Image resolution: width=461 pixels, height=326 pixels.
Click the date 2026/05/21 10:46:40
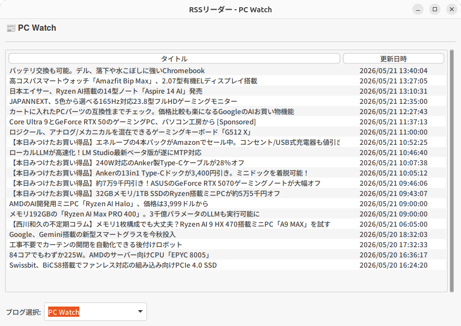pos(393,153)
